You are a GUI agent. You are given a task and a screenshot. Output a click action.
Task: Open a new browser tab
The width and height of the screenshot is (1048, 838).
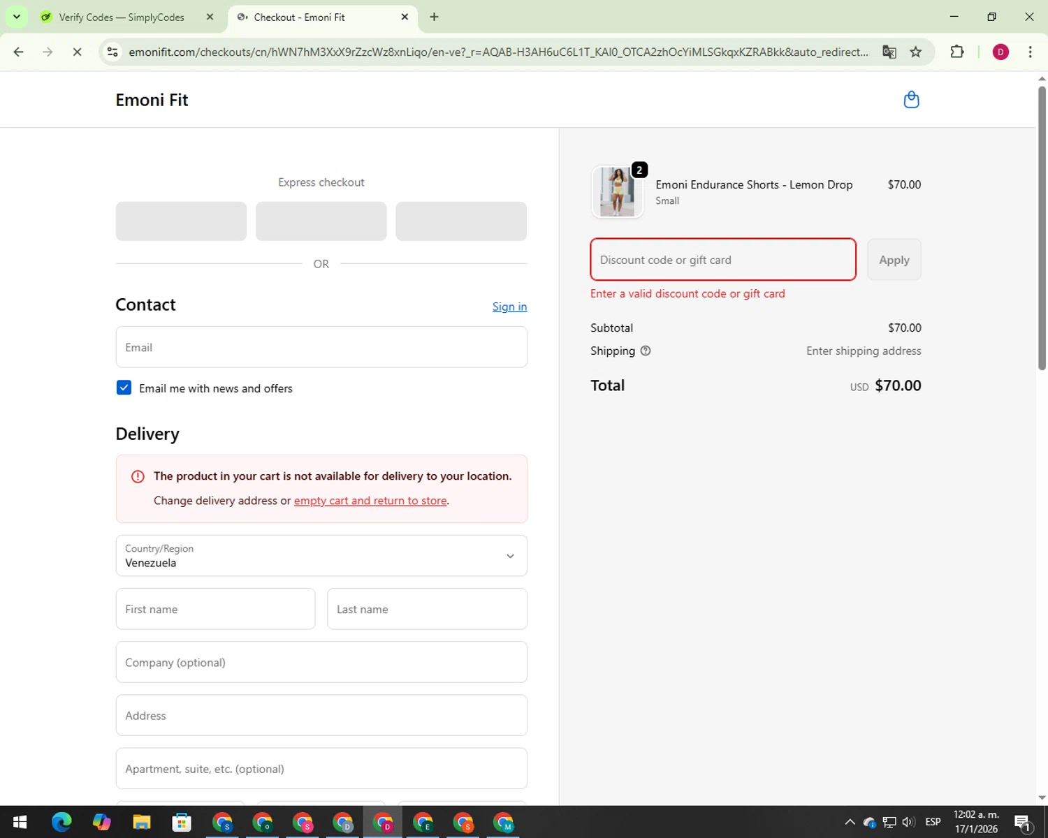click(x=434, y=17)
